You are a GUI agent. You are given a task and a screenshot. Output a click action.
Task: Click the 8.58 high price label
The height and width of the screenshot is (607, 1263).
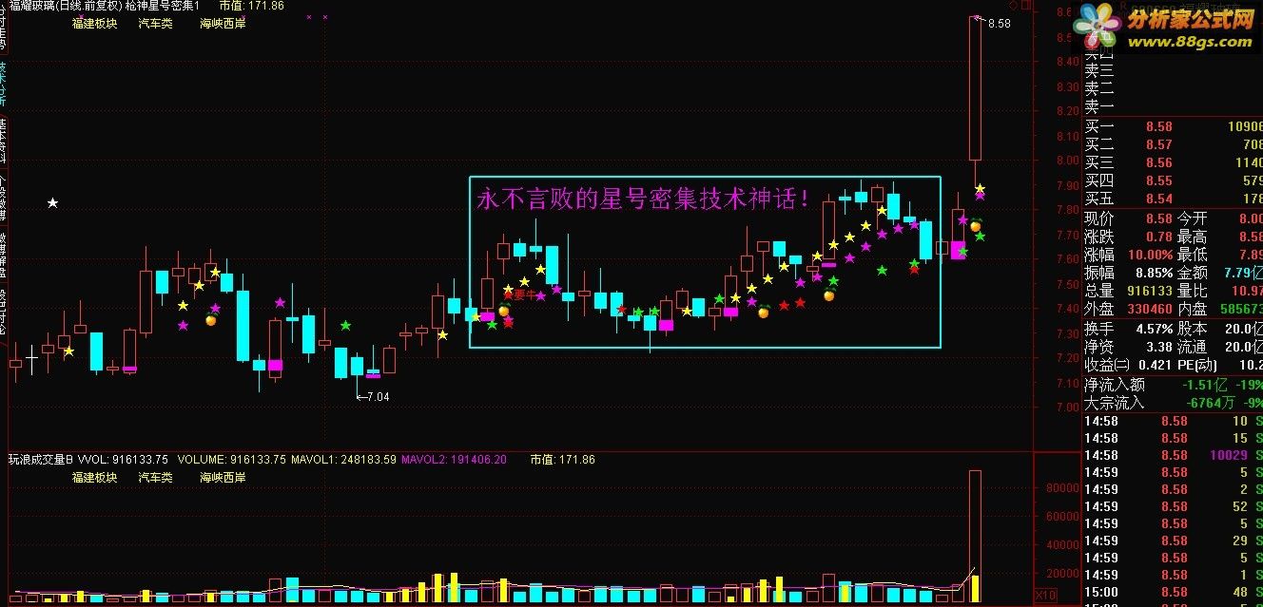[x=1000, y=24]
